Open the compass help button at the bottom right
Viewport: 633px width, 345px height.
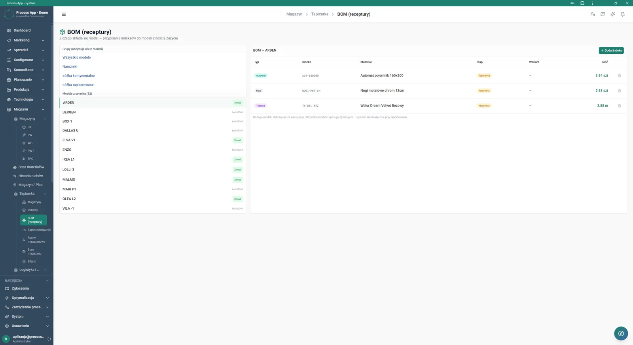point(621,334)
